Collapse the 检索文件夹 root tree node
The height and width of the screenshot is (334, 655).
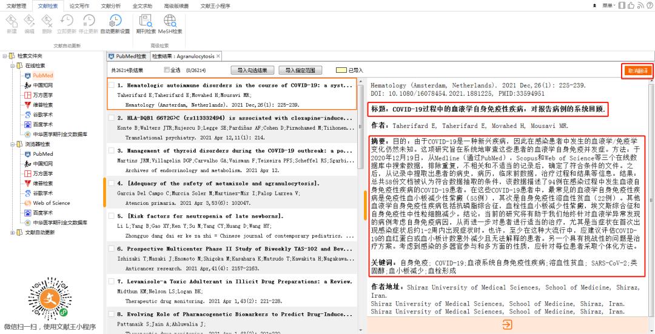pyautogui.click(x=5, y=56)
